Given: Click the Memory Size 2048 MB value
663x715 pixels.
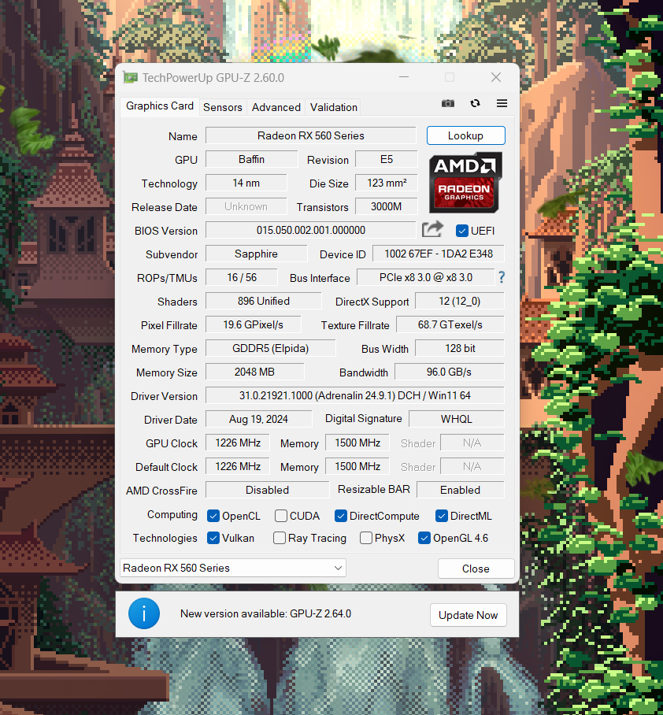Looking at the screenshot, I should [x=254, y=372].
